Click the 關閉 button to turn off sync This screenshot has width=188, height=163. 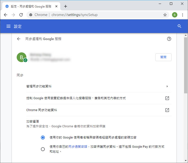(x=163, y=57)
